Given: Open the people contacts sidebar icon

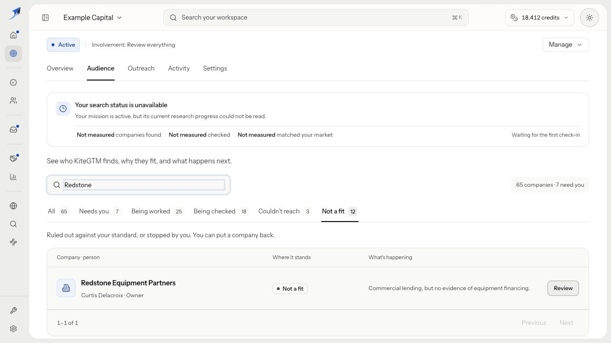Looking at the screenshot, I should point(13,101).
